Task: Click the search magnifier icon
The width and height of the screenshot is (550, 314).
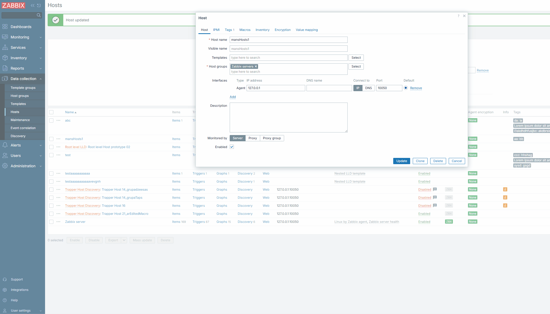Action: pos(39,15)
